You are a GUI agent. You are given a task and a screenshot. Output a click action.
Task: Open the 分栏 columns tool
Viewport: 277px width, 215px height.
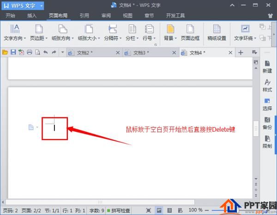tap(132, 33)
